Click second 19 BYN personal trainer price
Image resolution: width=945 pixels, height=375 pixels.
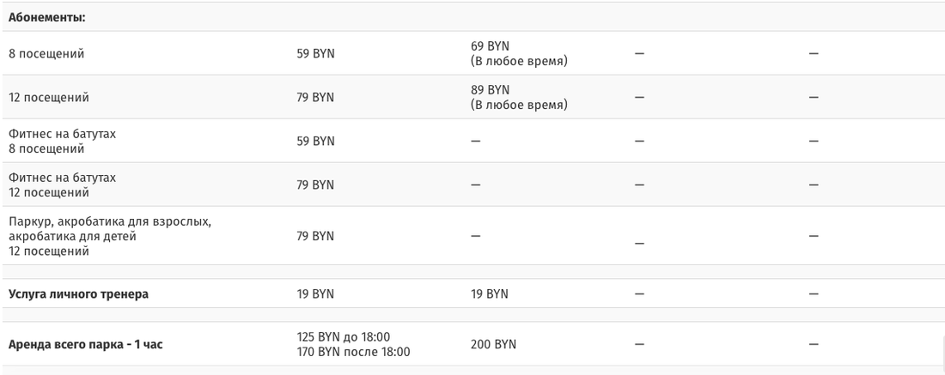point(489,293)
